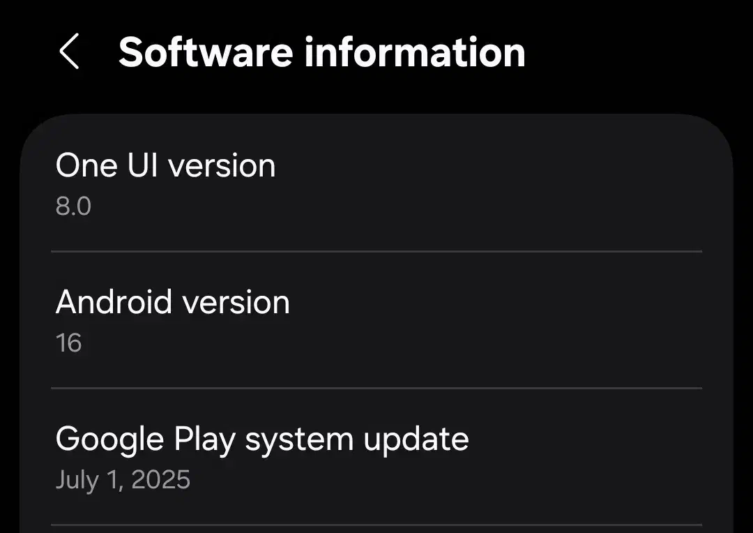Open the One UI version entry
Image resolution: width=753 pixels, height=533 pixels.
pos(165,166)
